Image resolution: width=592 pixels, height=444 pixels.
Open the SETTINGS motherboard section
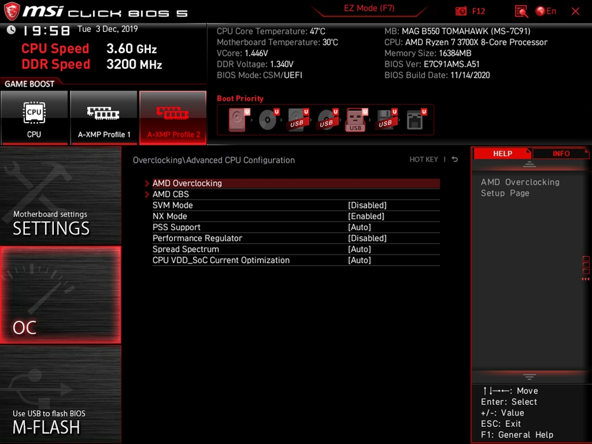61,195
